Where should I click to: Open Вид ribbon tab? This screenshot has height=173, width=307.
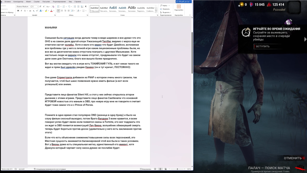(70, 1)
